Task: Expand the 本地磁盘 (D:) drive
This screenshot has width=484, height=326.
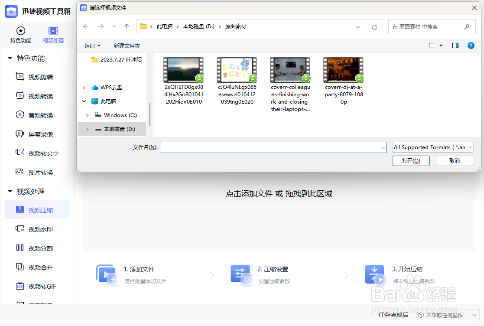Action: pos(87,129)
